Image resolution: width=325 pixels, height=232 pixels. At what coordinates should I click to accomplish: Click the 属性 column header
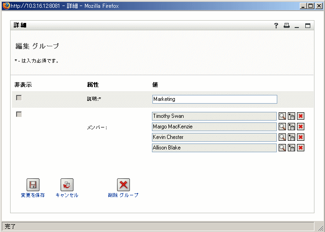[93, 85]
